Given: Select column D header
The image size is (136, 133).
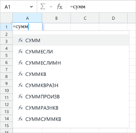Looking at the screenshot, I should pyautogui.click(x=113, y=18).
